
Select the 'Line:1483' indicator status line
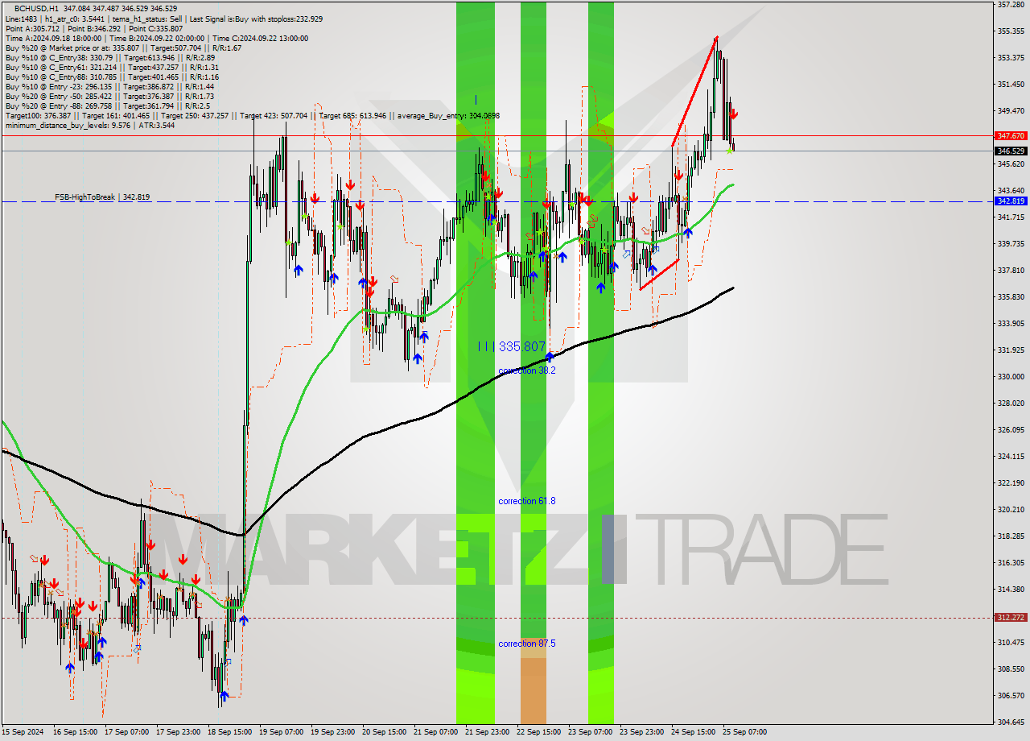[x=164, y=19]
